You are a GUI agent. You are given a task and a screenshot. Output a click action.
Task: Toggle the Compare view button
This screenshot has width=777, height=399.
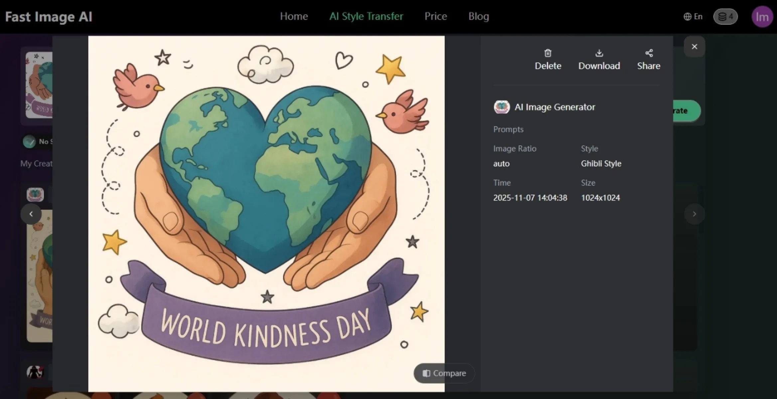[x=444, y=373]
